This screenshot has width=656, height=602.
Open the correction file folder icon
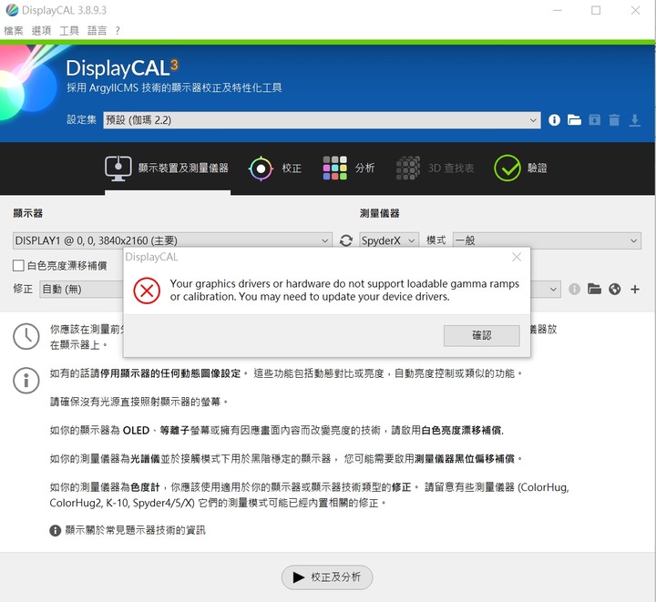(x=594, y=289)
